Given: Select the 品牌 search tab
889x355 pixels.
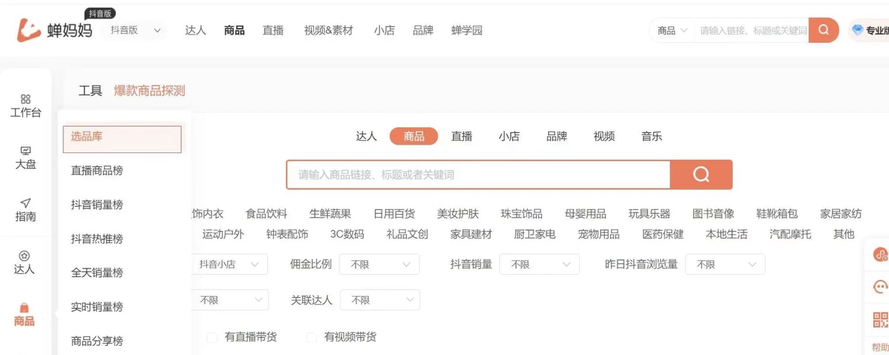Looking at the screenshot, I should [x=556, y=136].
